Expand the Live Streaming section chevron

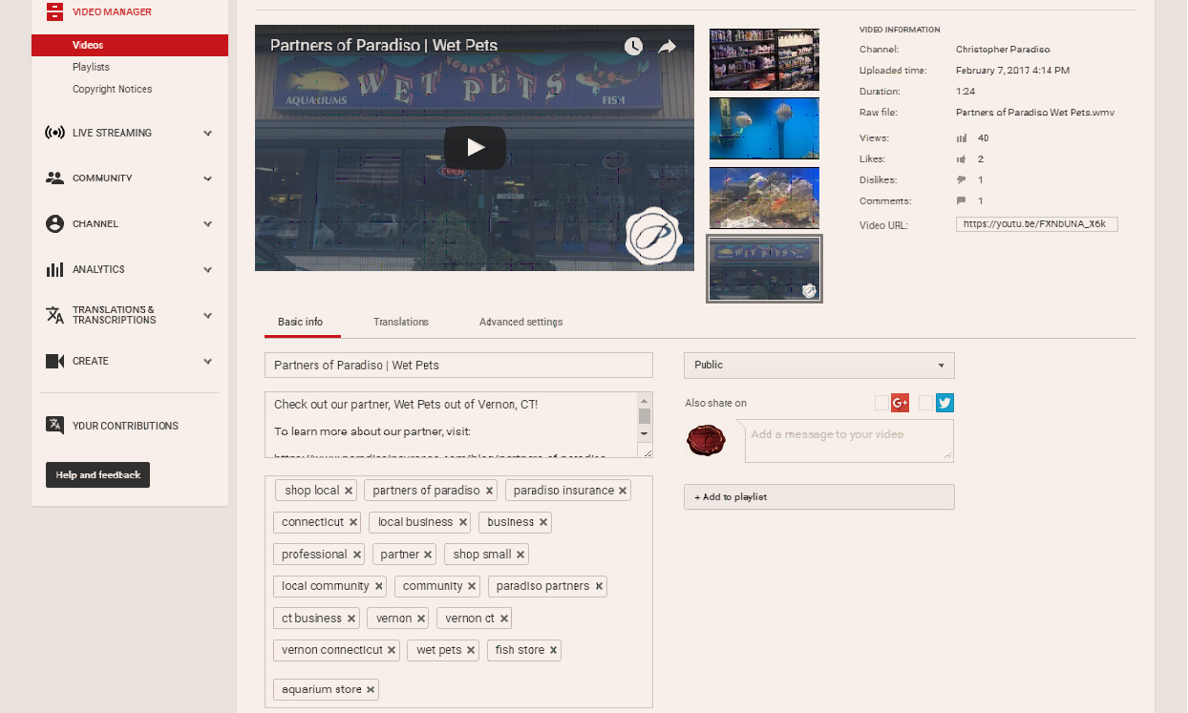click(x=207, y=134)
